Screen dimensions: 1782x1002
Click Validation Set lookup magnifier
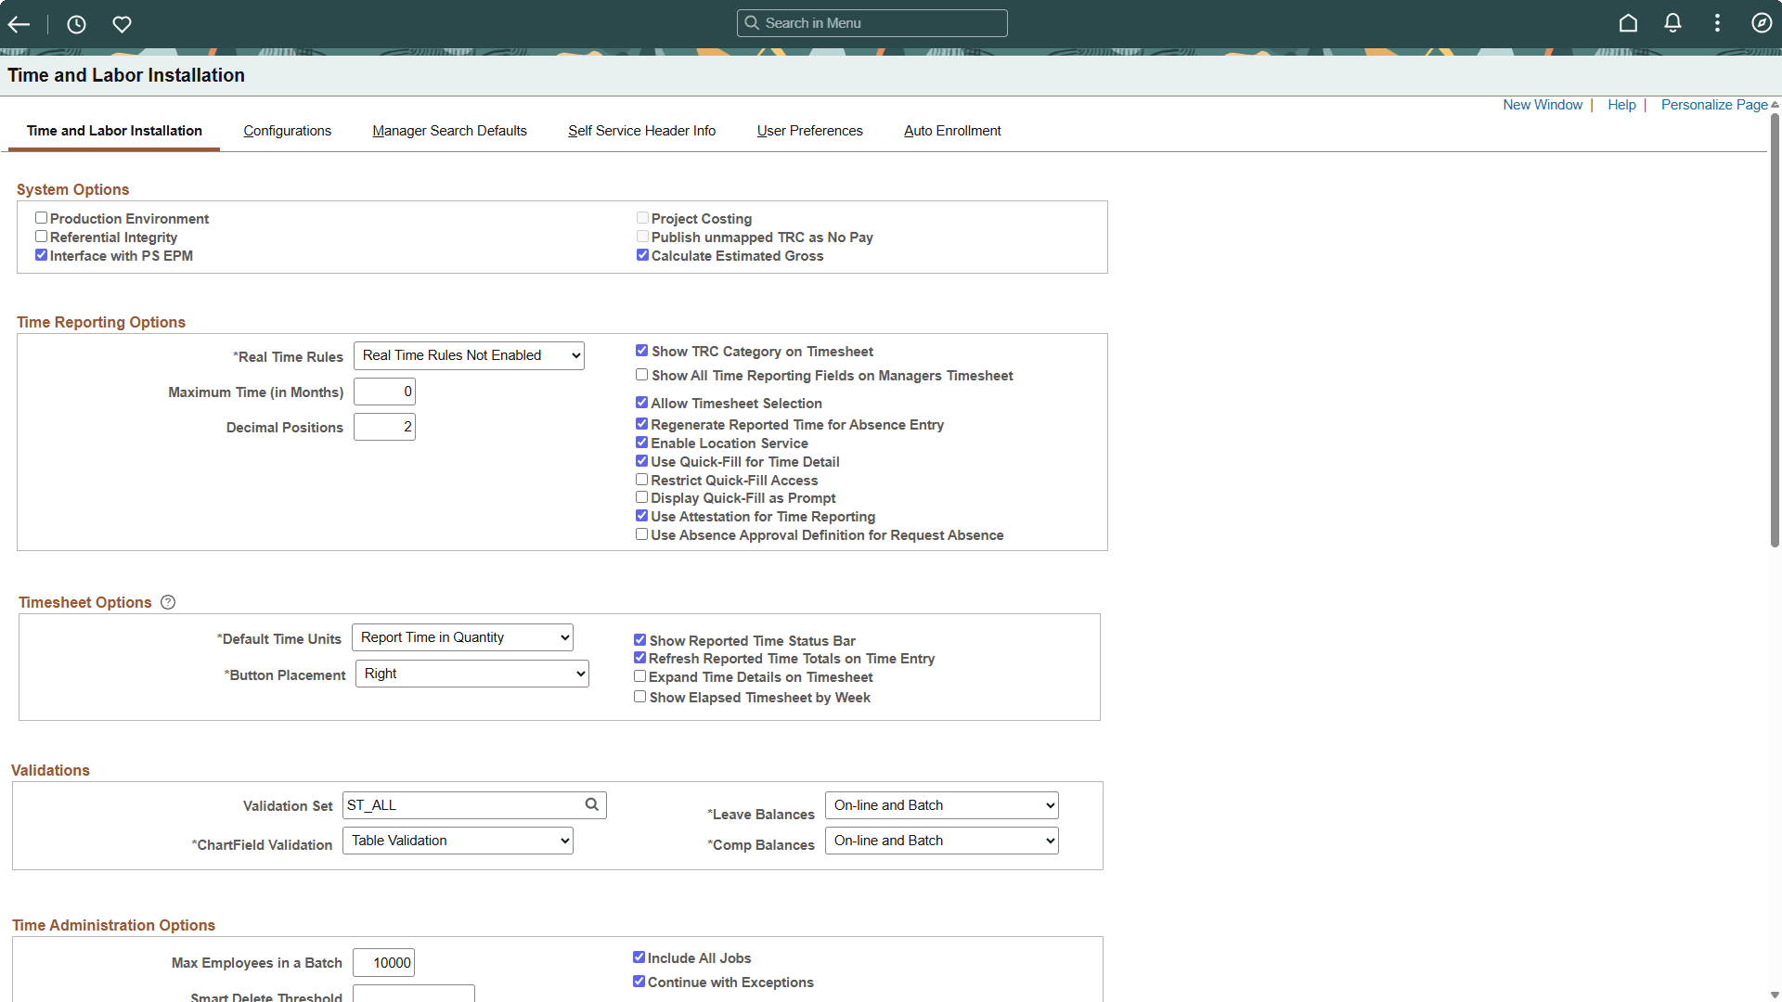point(591,804)
